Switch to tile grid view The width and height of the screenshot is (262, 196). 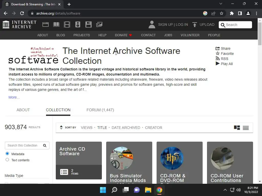237,128
